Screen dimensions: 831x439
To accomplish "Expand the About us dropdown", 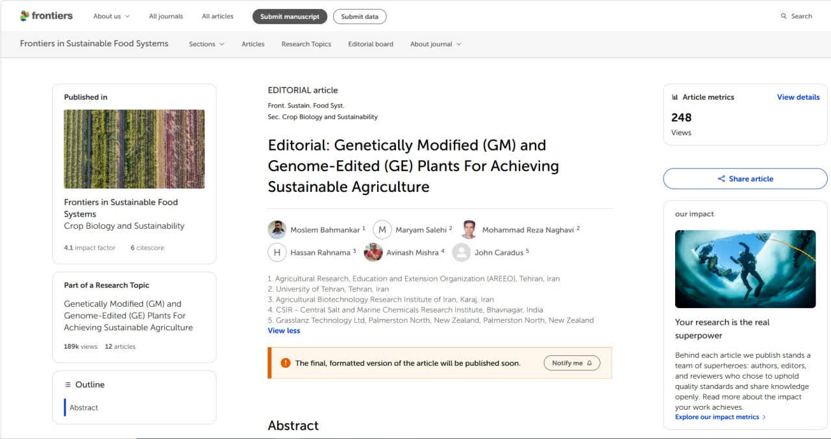I will pos(111,16).
